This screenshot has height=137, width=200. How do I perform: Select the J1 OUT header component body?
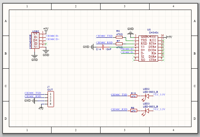click(51, 99)
